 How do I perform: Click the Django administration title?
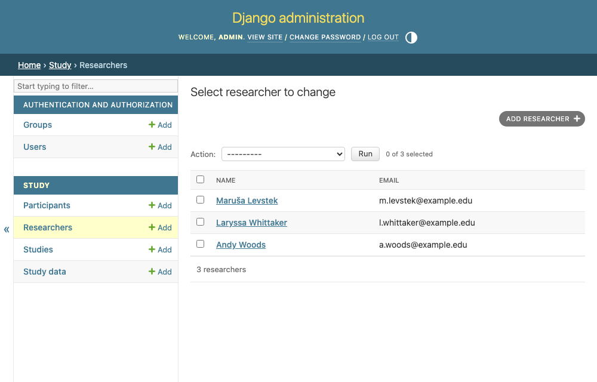298,18
